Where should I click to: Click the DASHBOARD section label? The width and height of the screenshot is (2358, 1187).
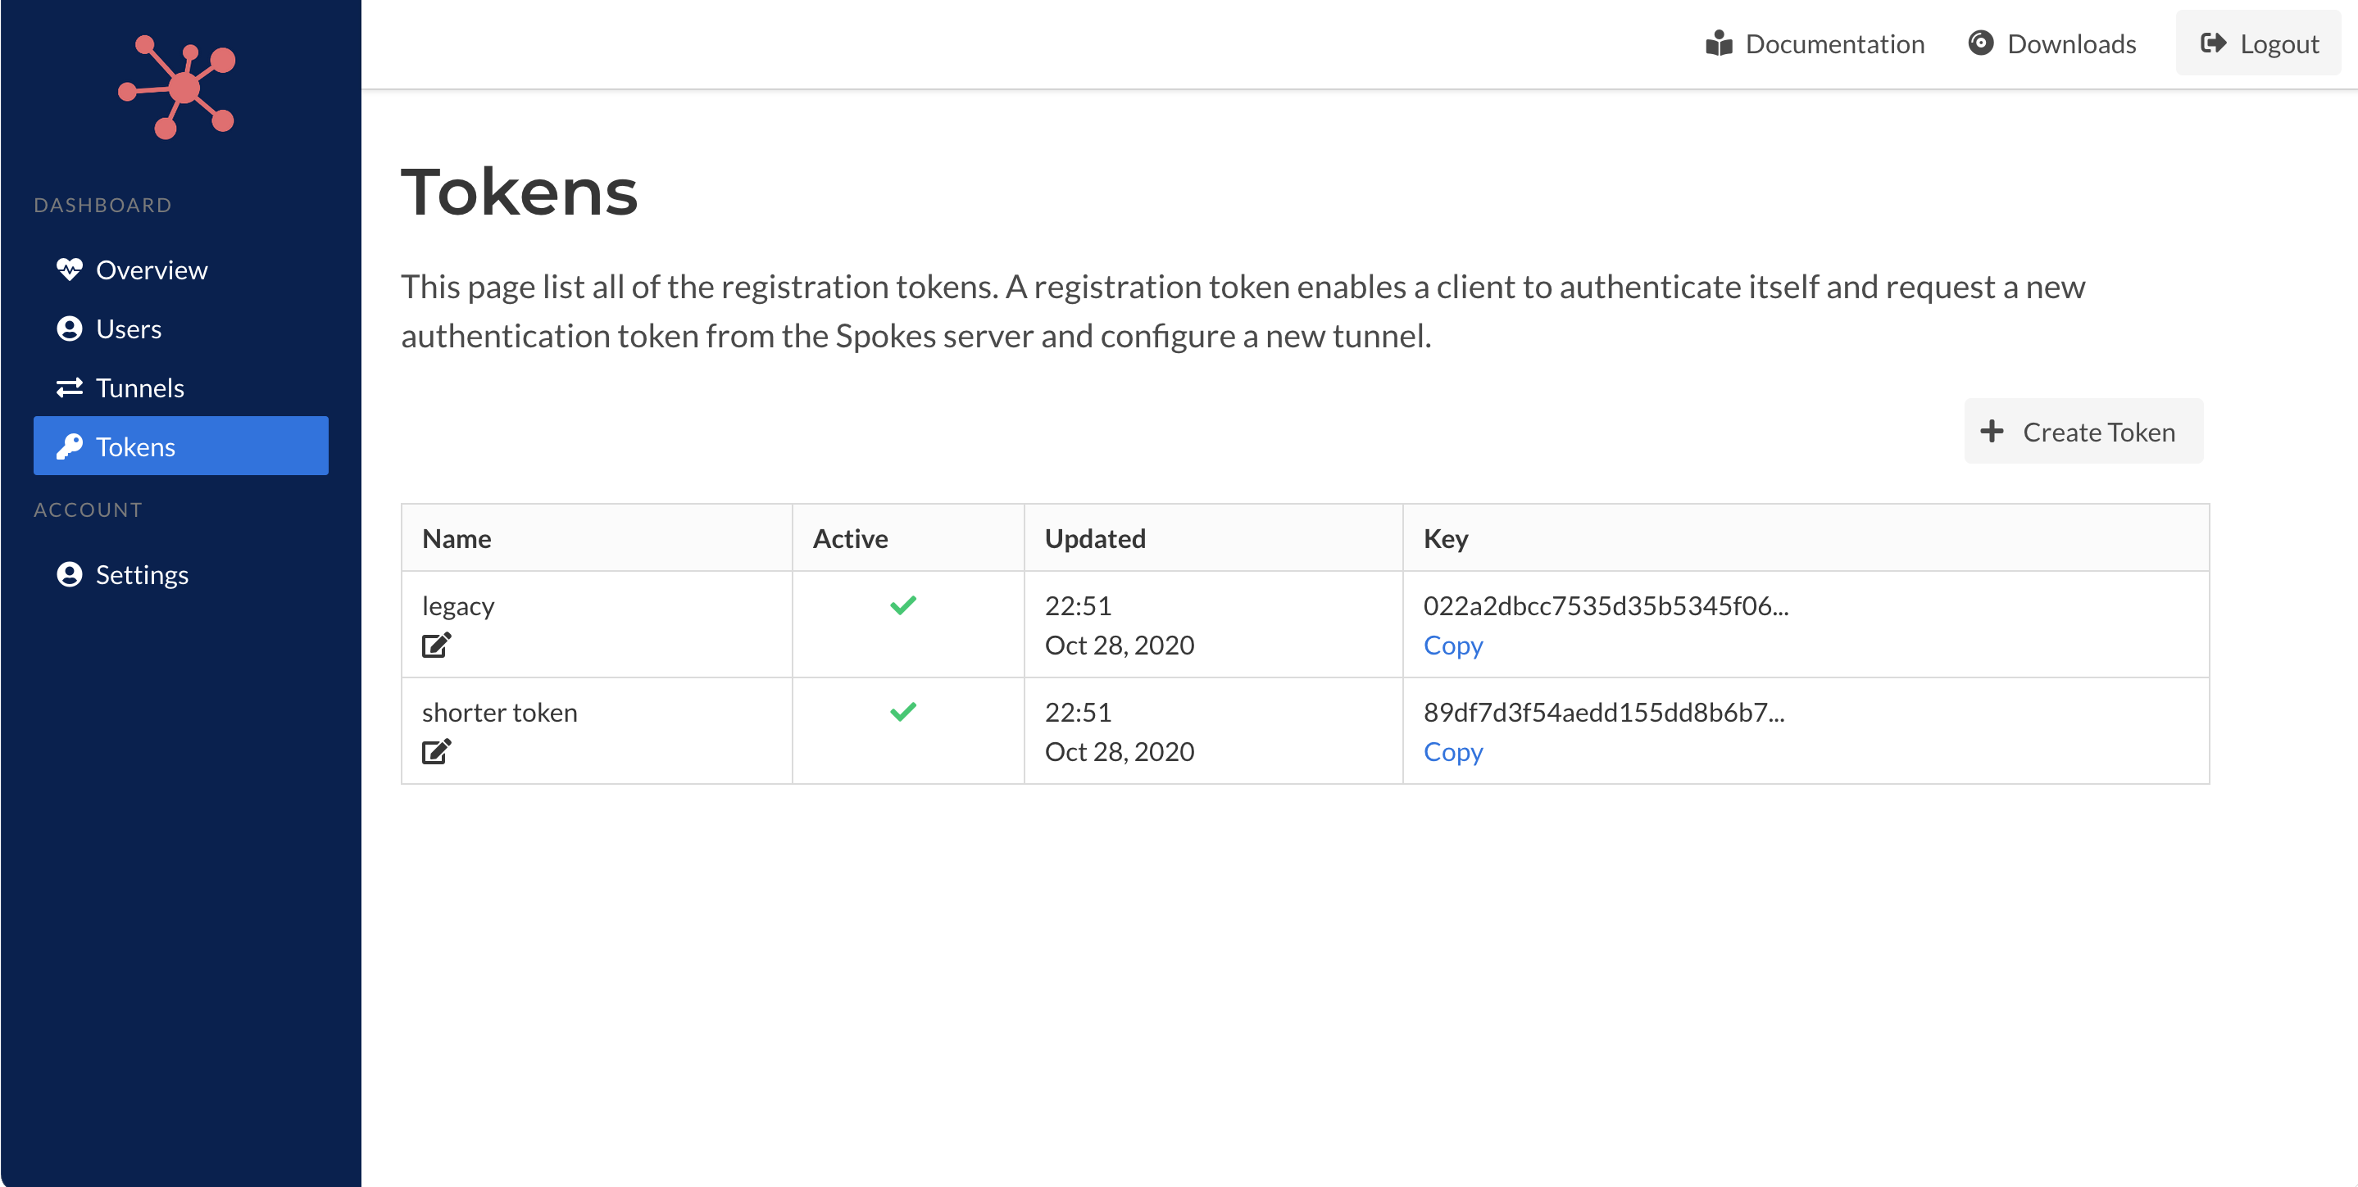click(103, 205)
